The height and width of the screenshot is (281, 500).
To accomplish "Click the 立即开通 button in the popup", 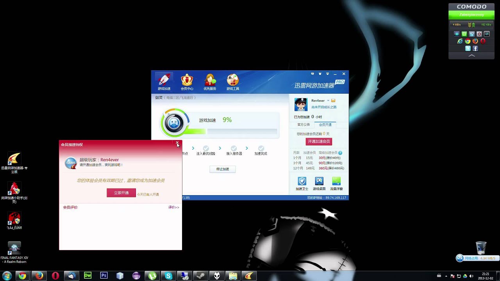I will [x=121, y=193].
